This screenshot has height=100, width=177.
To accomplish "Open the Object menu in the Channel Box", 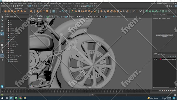I will 164,19.
